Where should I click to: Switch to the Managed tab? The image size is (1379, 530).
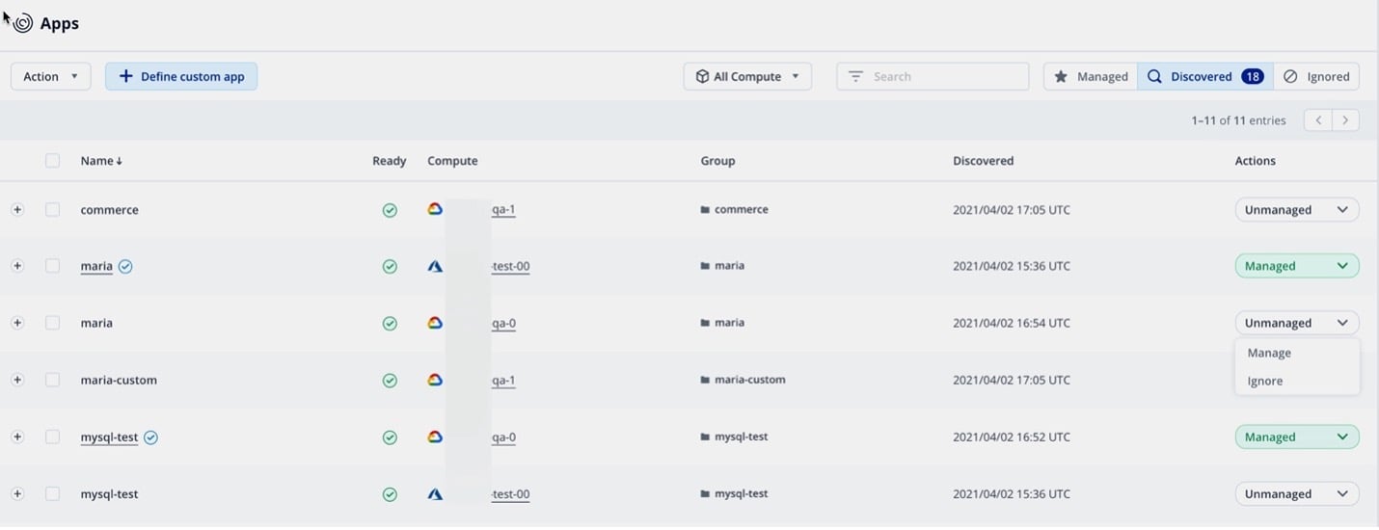(1091, 77)
